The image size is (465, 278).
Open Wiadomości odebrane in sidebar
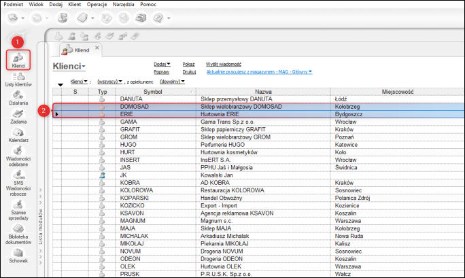click(18, 158)
